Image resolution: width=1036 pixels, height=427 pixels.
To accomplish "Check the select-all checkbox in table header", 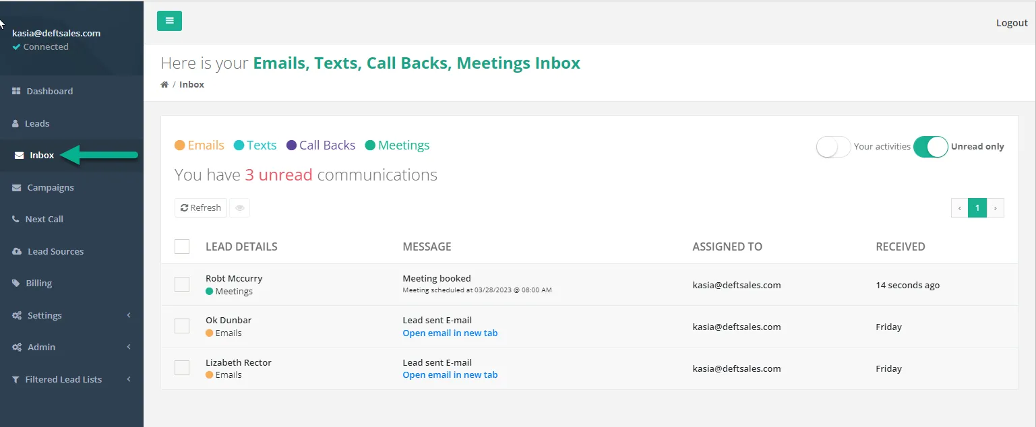I will (x=182, y=247).
